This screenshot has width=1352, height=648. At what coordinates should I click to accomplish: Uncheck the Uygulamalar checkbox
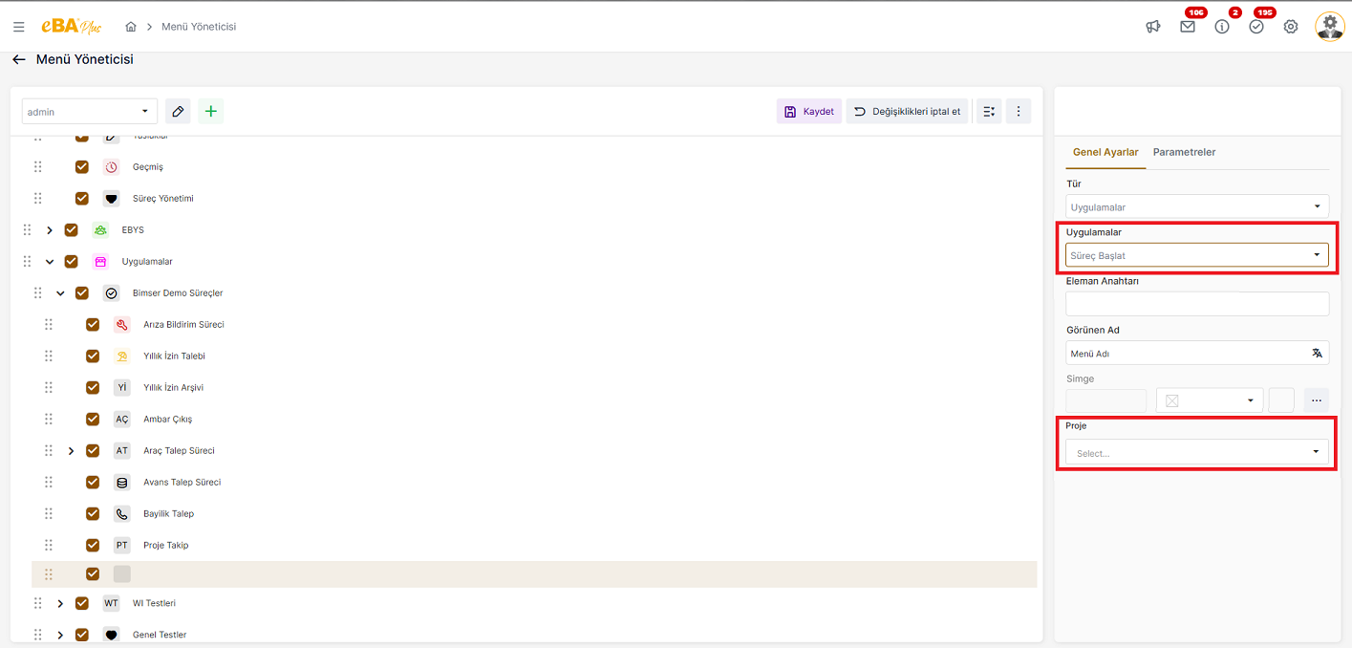71,262
